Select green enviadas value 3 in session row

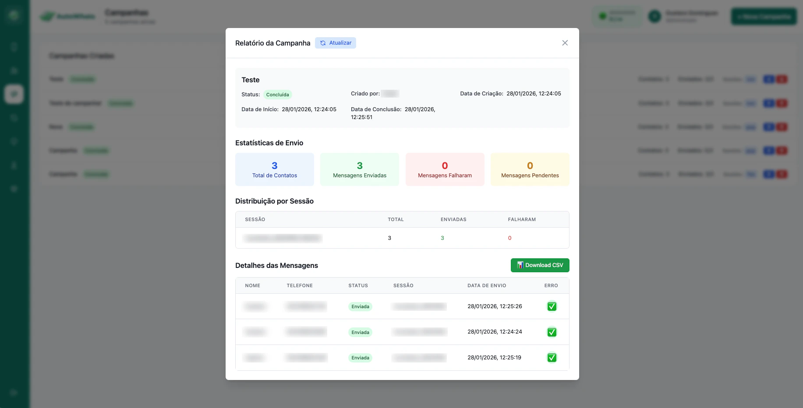pos(442,238)
